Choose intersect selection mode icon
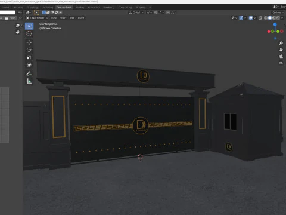Viewport: 286px width, 215px height. tap(60, 13)
